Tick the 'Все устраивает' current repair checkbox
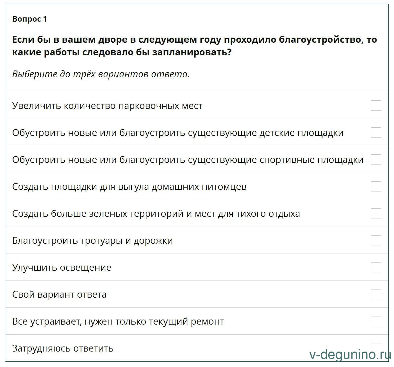This screenshot has height=367, width=394. 376,321
